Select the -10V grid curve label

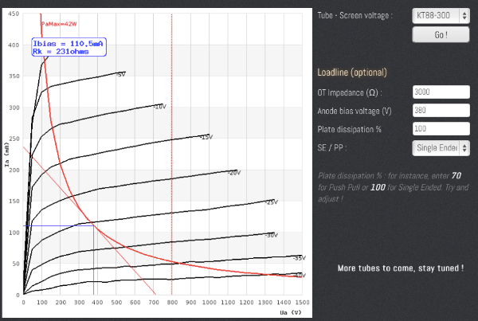point(159,106)
